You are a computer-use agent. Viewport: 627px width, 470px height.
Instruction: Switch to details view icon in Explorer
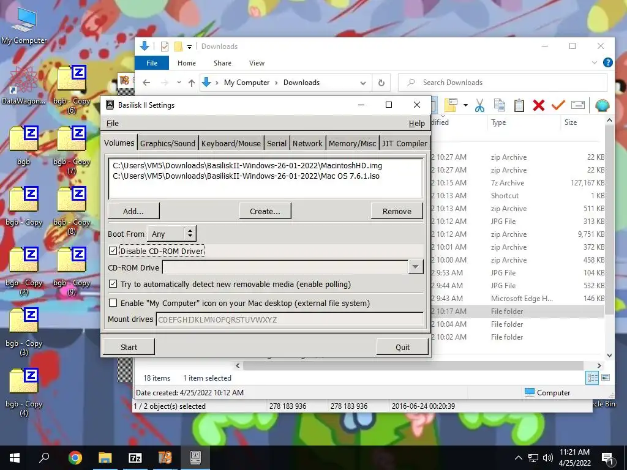(x=592, y=378)
